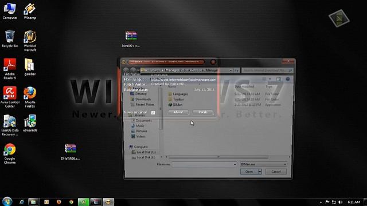Screen dimensions: 367x206
Task: Click the Date modified column header
Action: point(244,86)
